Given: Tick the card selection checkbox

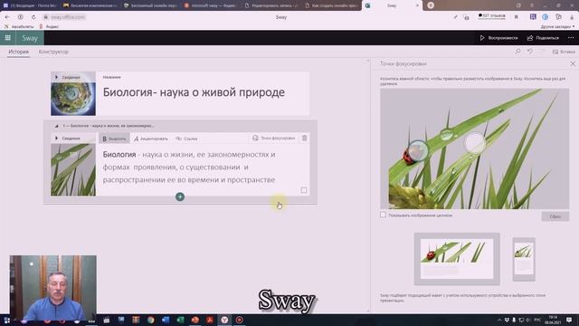Looking at the screenshot, I should pos(304,190).
